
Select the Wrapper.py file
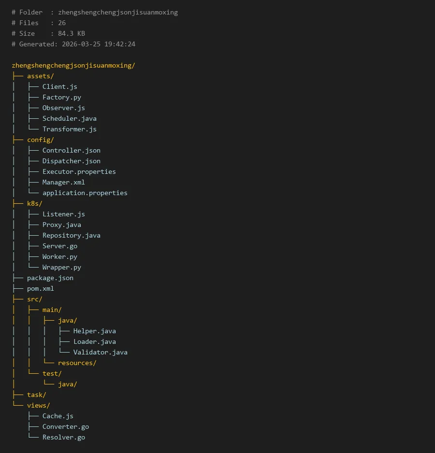(x=61, y=267)
